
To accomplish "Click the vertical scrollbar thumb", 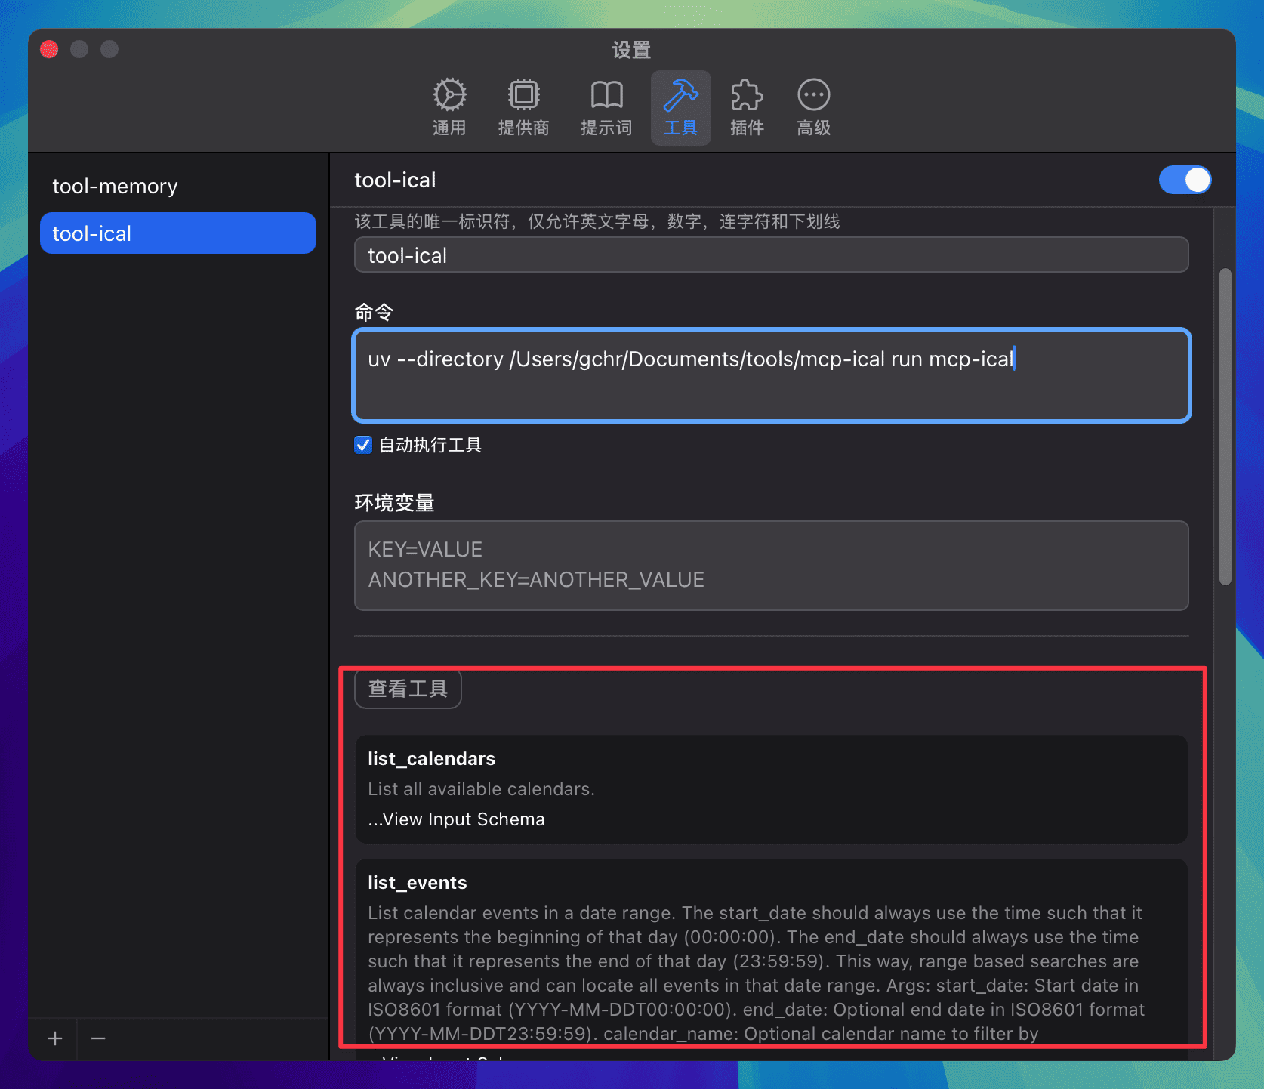I will tap(1225, 427).
